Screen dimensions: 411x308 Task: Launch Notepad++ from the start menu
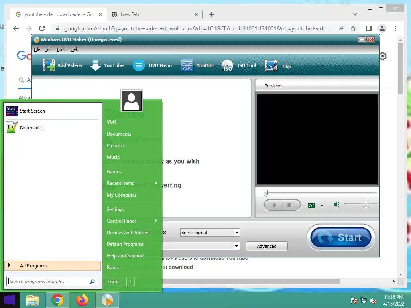pyautogui.click(x=53, y=128)
